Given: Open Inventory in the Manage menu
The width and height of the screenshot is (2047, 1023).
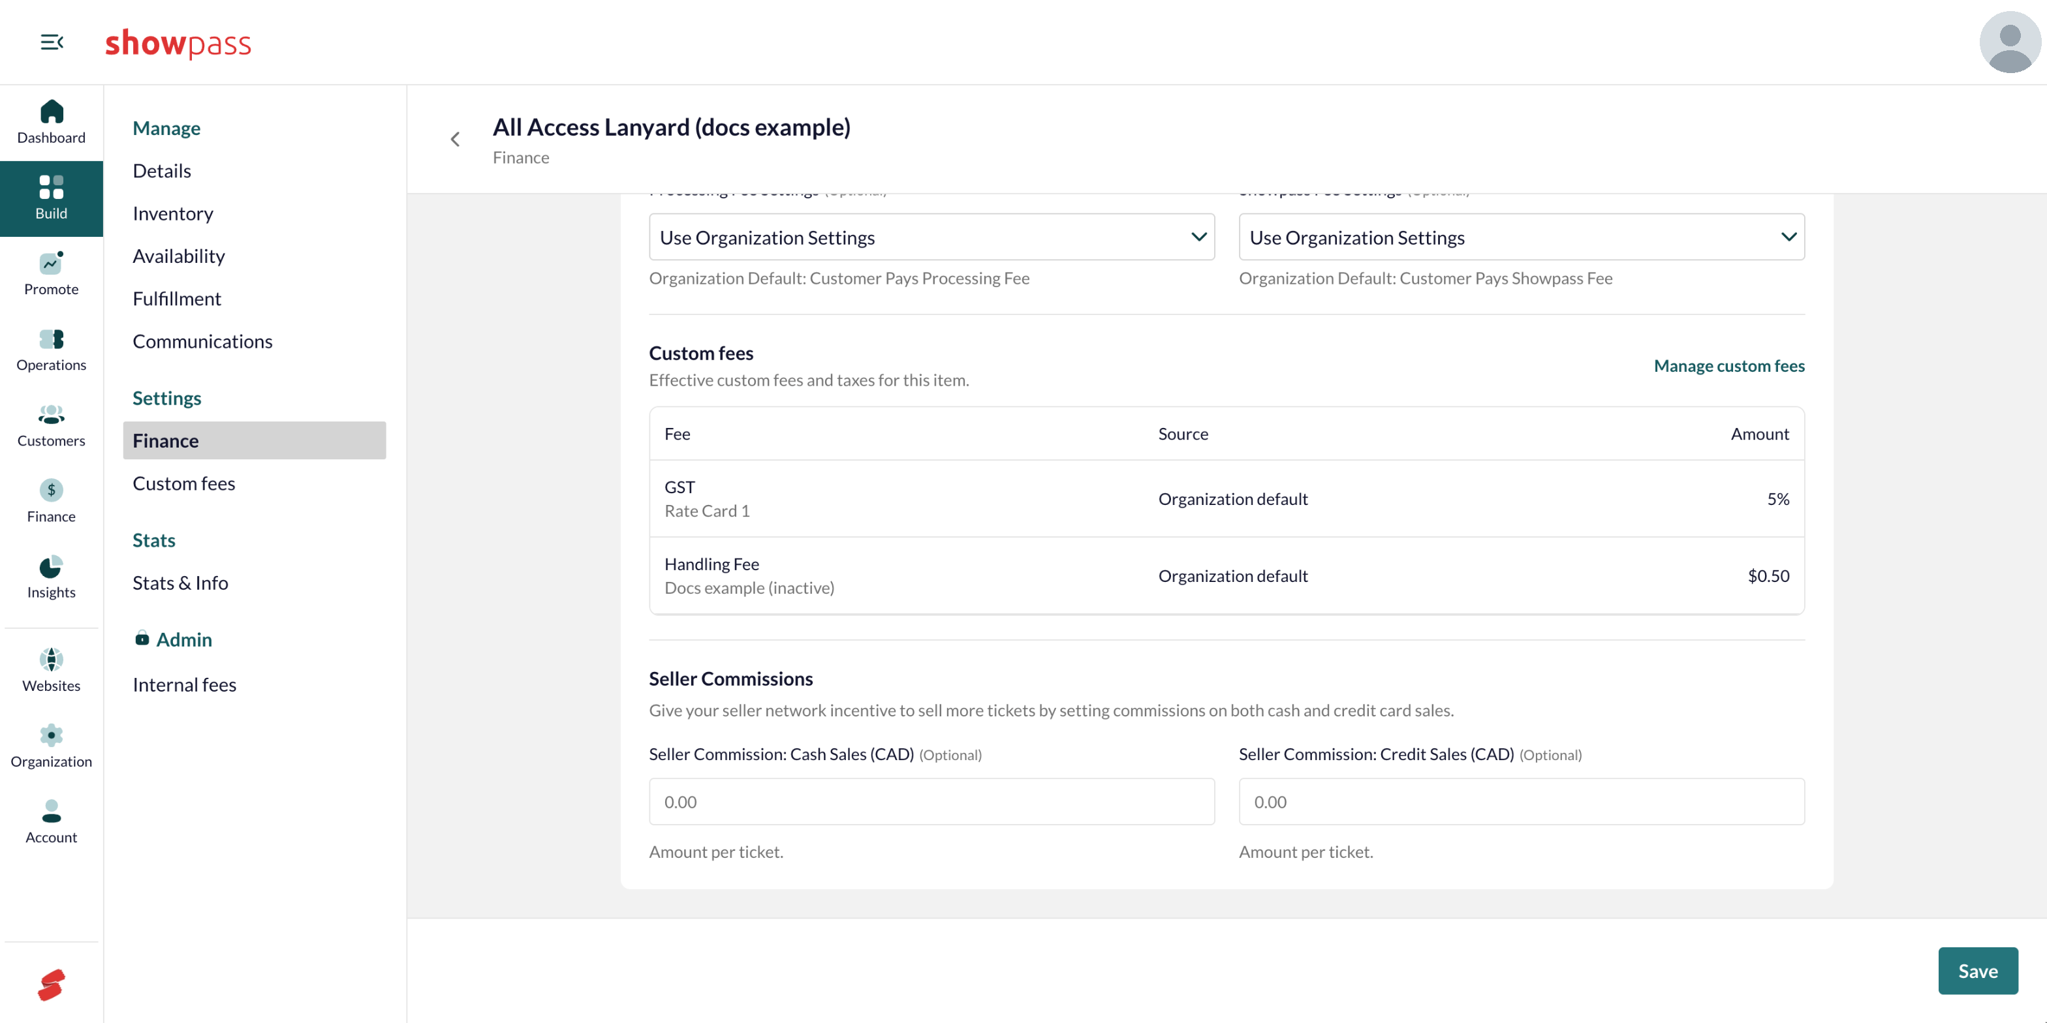Looking at the screenshot, I should 173,213.
